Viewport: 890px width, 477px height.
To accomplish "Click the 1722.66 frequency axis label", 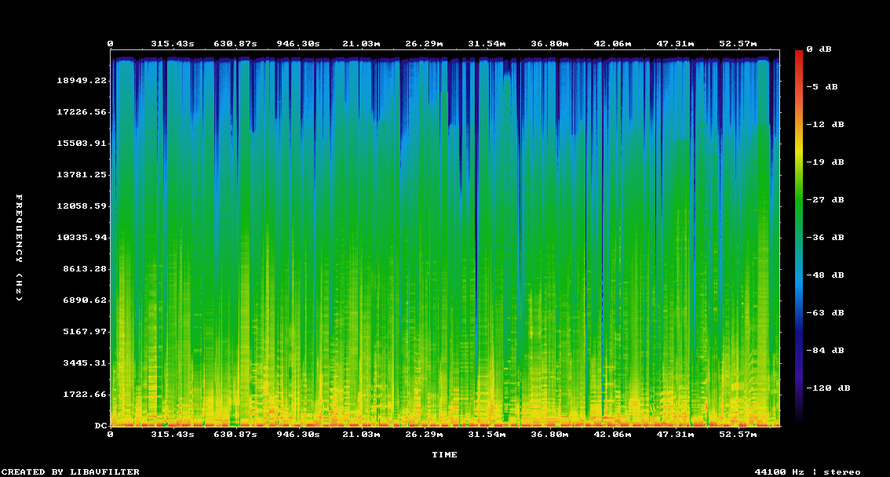I will pyautogui.click(x=83, y=394).
